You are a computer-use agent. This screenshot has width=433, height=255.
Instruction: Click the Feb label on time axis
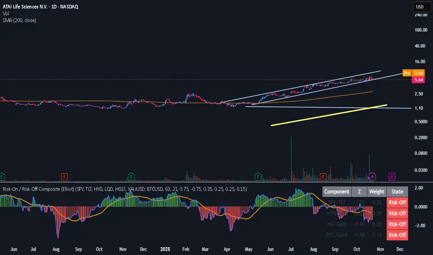[185, 249]
